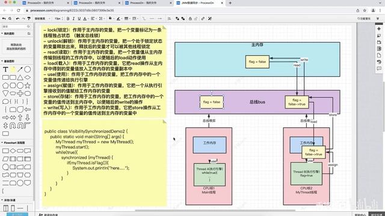
Task: Open the comments panel icon
Action: point(379,68)
